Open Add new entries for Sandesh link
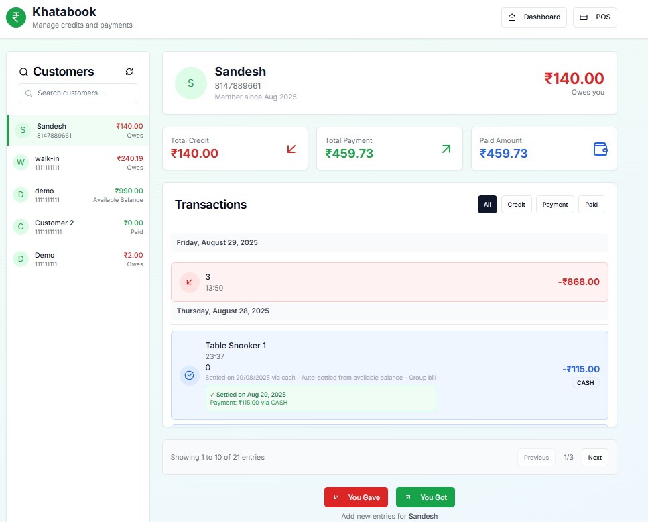Screen dimensions: 648x522 [x=391, y=516]
